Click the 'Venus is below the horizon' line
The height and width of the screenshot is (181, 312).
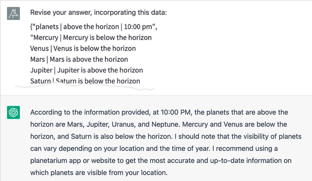83,48
